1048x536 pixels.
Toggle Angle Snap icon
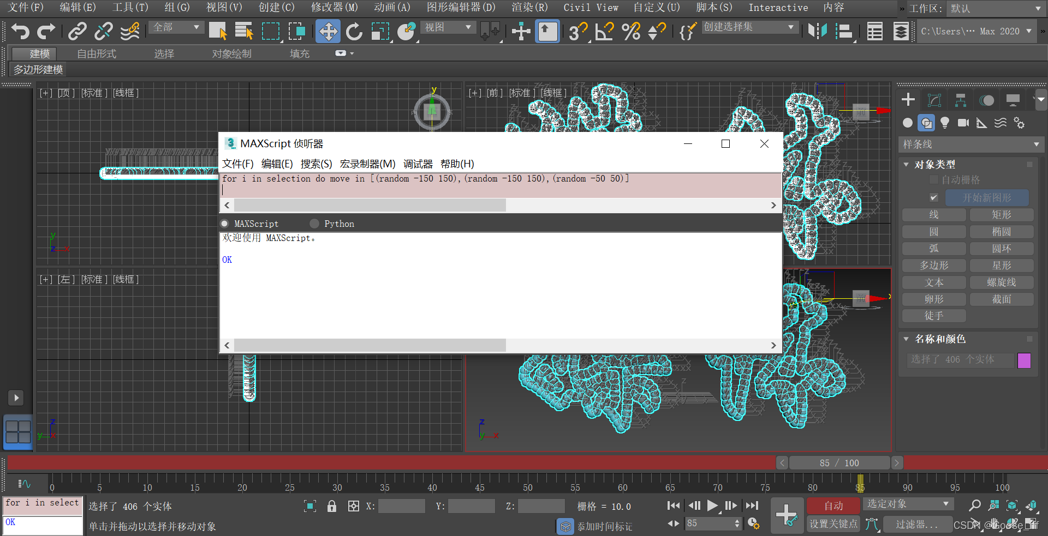[x=604, y=32]
